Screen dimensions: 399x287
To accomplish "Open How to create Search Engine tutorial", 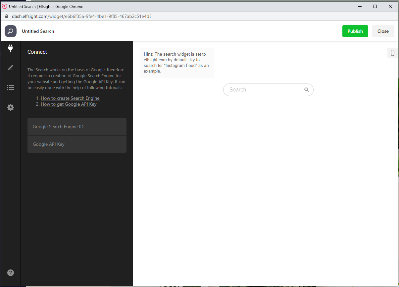I will point(70,98).
